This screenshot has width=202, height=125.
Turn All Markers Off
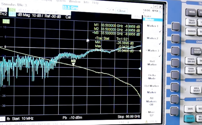151,101
